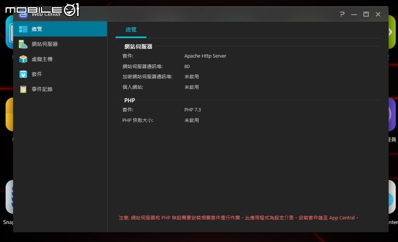This screenshot has height=242, width=398.
Task: Click 未啟用 beside 加密網站伺服器通訊埠
Action: pos(192,77)
